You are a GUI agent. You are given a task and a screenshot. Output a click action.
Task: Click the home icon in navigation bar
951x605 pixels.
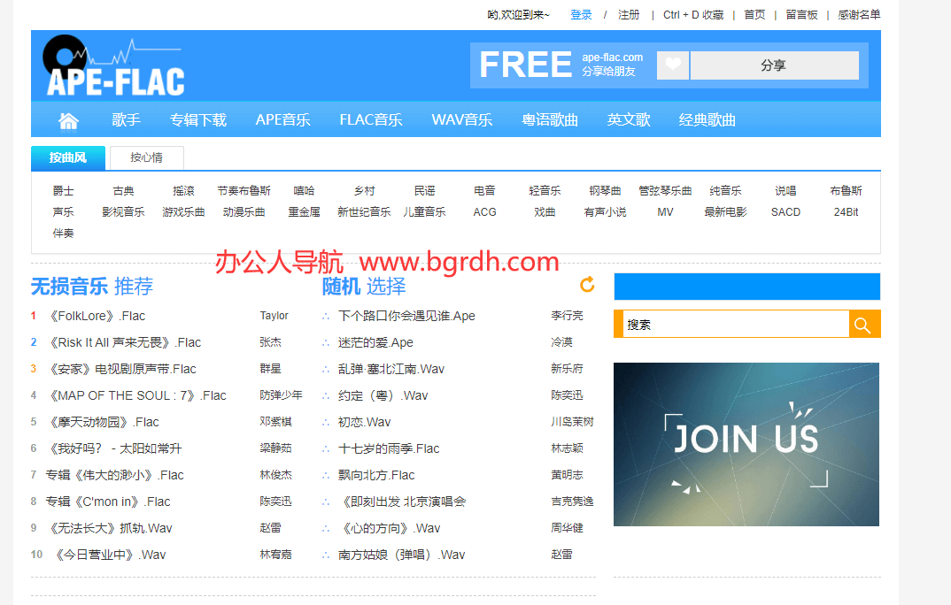point(68,120)
